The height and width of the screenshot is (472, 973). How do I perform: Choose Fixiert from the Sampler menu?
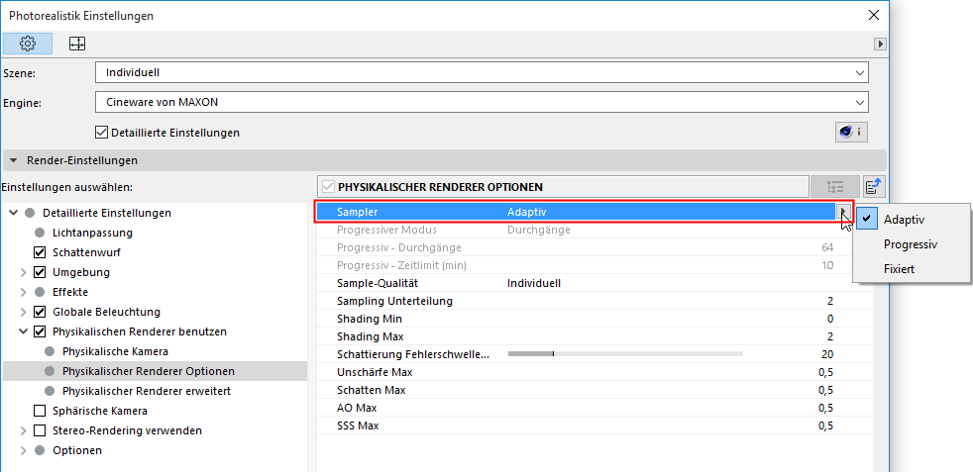[899, 269]
